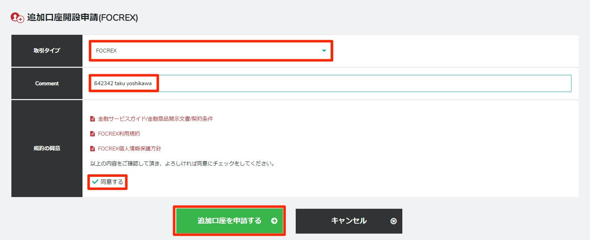The image size is (590, 240).
Task: Click the 取引タイプ row label
Action: point(47,51)
